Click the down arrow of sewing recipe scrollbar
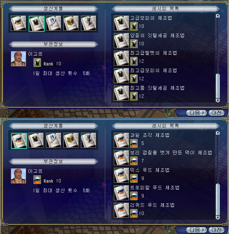The width and height of the screenshot is (229, 234). click(x=218, y=100)
